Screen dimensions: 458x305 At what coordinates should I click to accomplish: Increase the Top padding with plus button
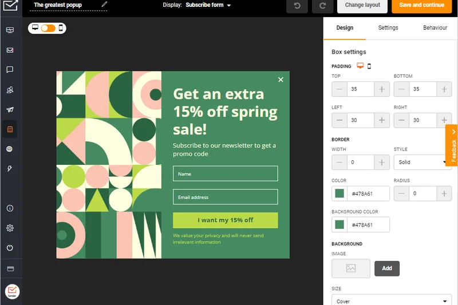click(382, 89)
